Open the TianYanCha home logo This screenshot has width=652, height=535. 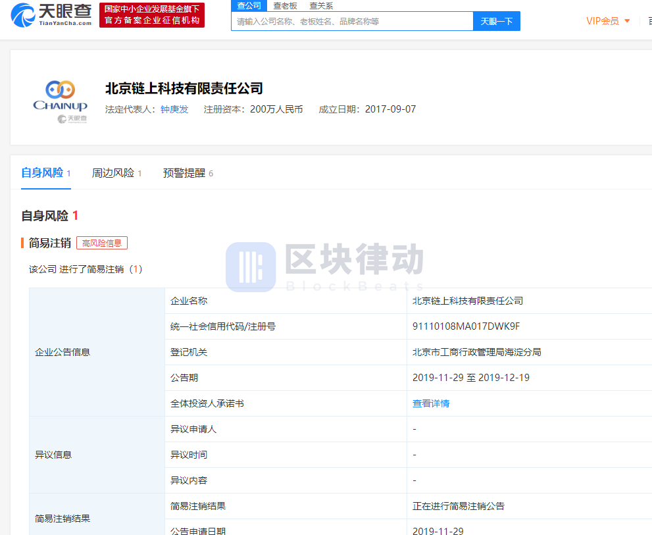point(51,15)
